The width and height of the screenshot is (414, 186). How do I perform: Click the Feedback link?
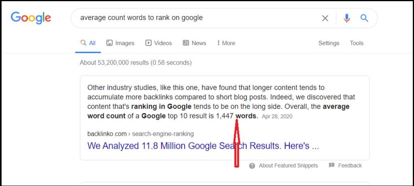point(350,165)
